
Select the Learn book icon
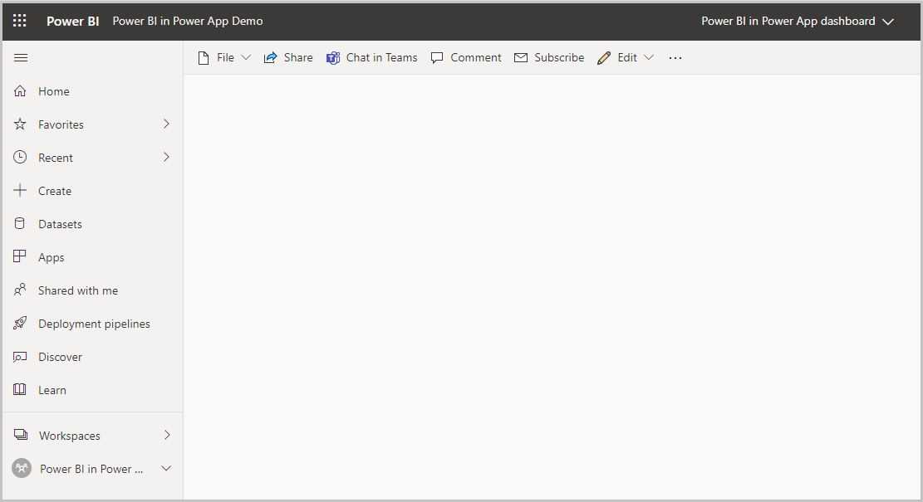pos(19,389)
